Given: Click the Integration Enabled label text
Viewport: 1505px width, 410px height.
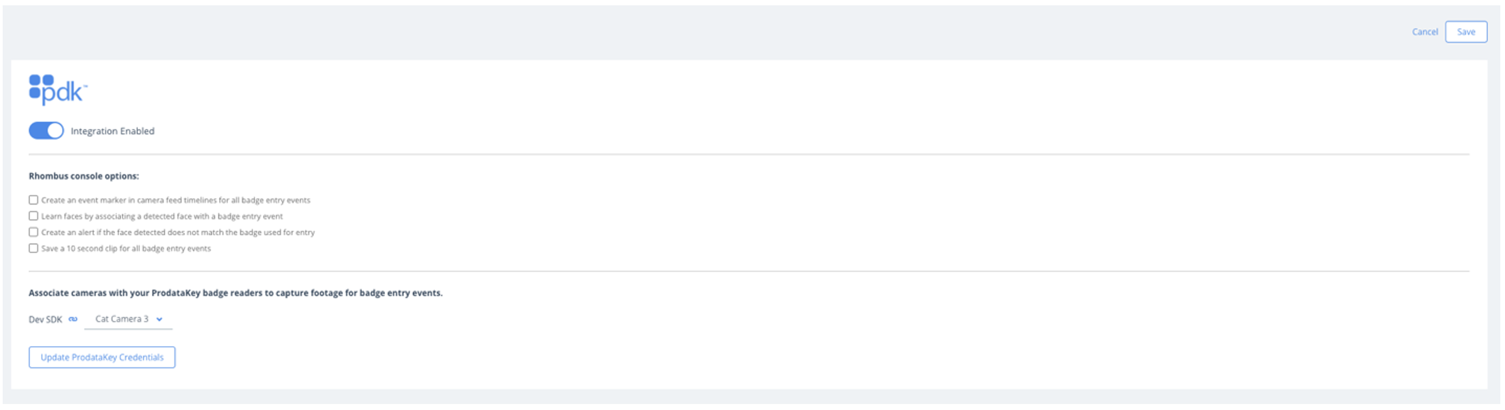Looking at the screenshot, I should (113, 131).
